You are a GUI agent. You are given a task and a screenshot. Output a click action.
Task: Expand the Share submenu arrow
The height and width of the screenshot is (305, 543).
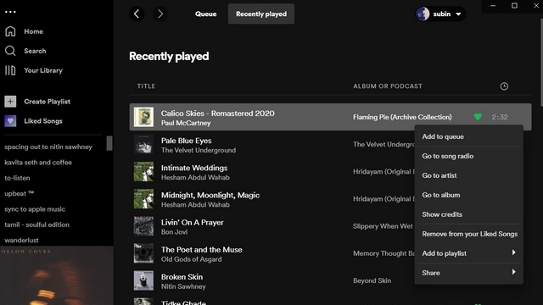pyautogui.click(x=513, y=272)
